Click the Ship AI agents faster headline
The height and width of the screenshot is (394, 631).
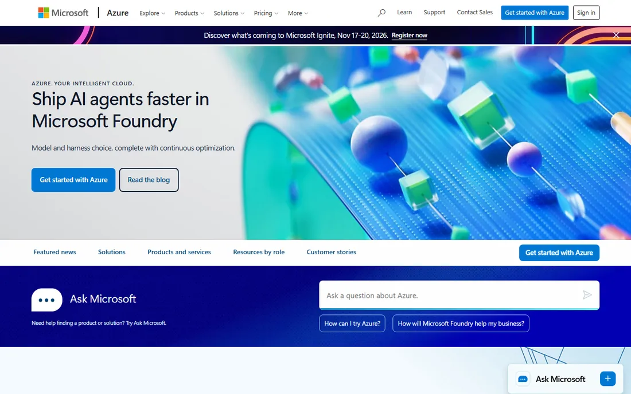point(120,110)
